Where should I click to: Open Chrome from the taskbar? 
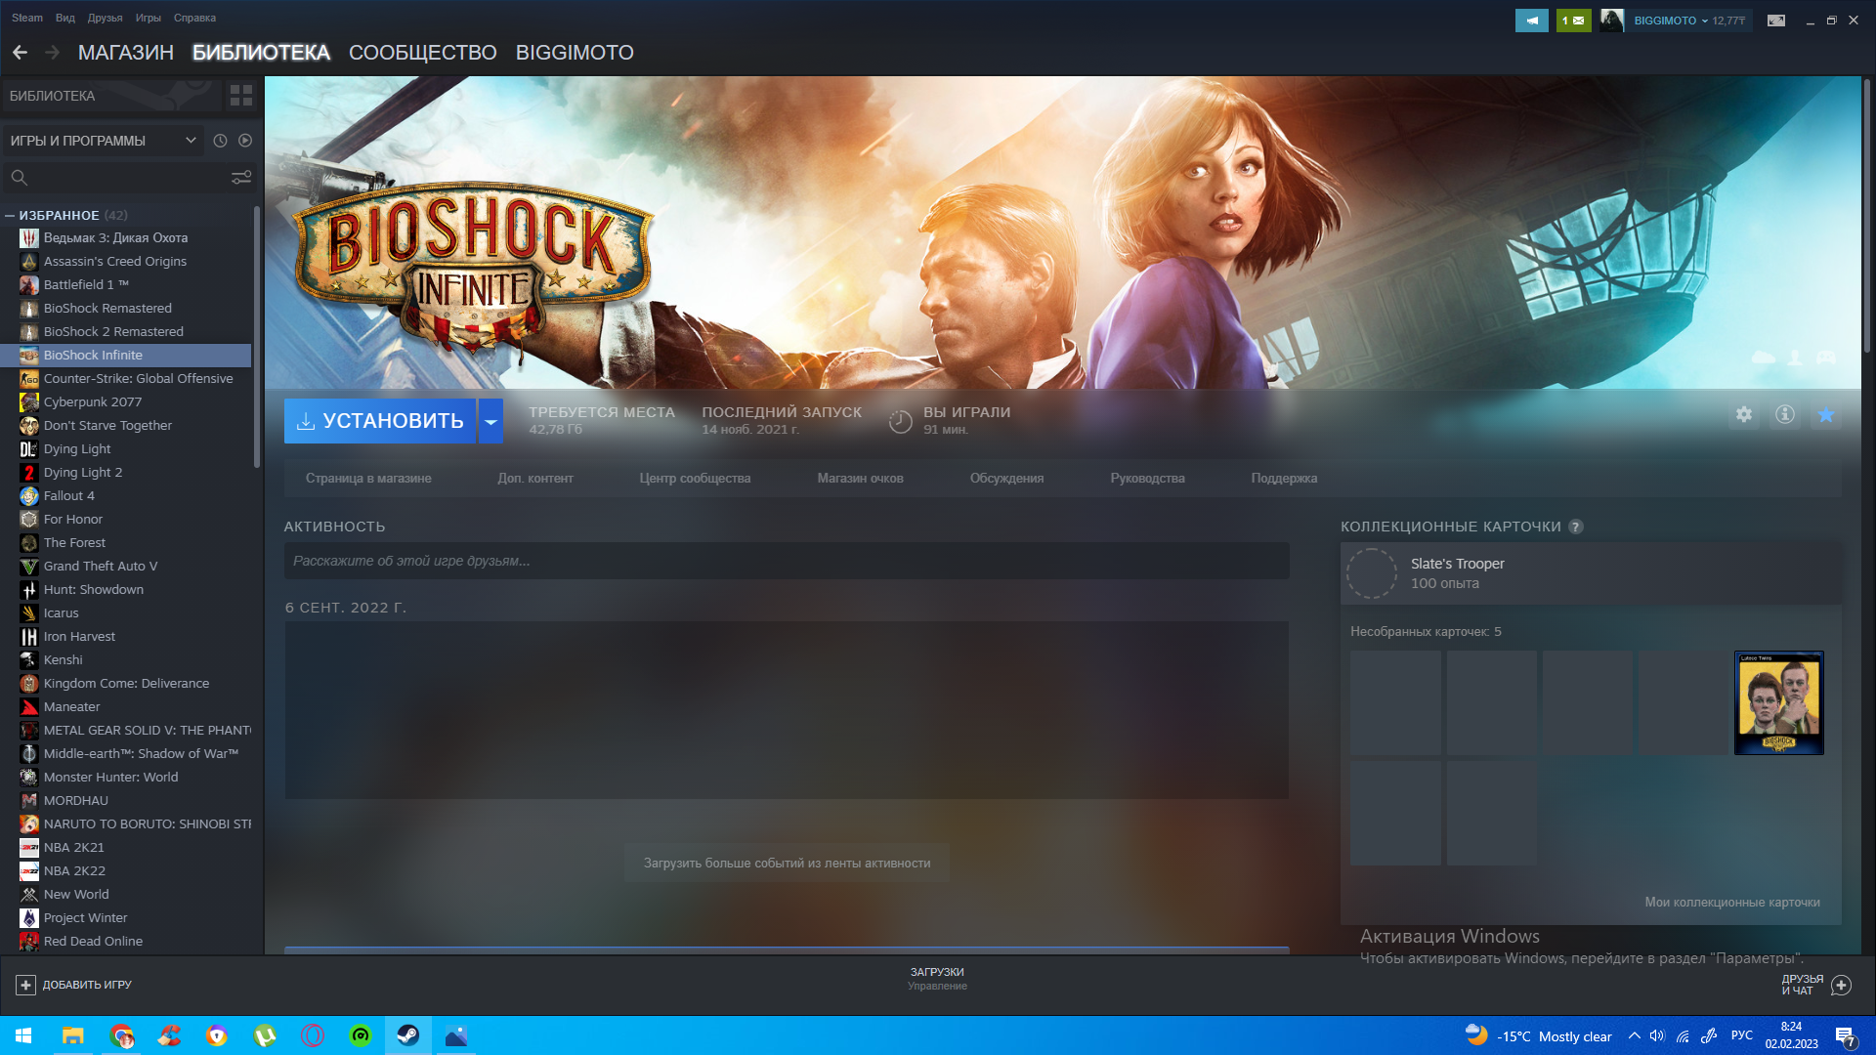click(121, 1035)
